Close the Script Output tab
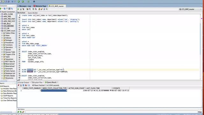Screen dimensions: 204x115 (x=30, y=82)
